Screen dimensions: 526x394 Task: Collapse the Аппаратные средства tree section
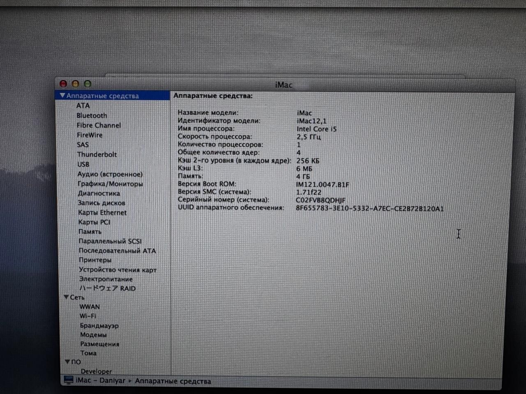[x=62, y=96]
